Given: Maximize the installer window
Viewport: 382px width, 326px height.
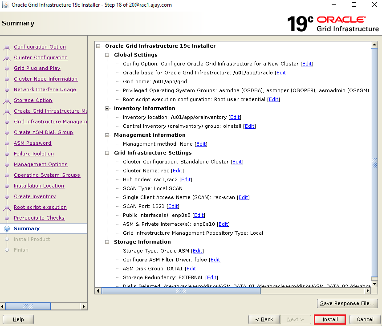Looking at the screenshot, I should click(x=354, y=4).
